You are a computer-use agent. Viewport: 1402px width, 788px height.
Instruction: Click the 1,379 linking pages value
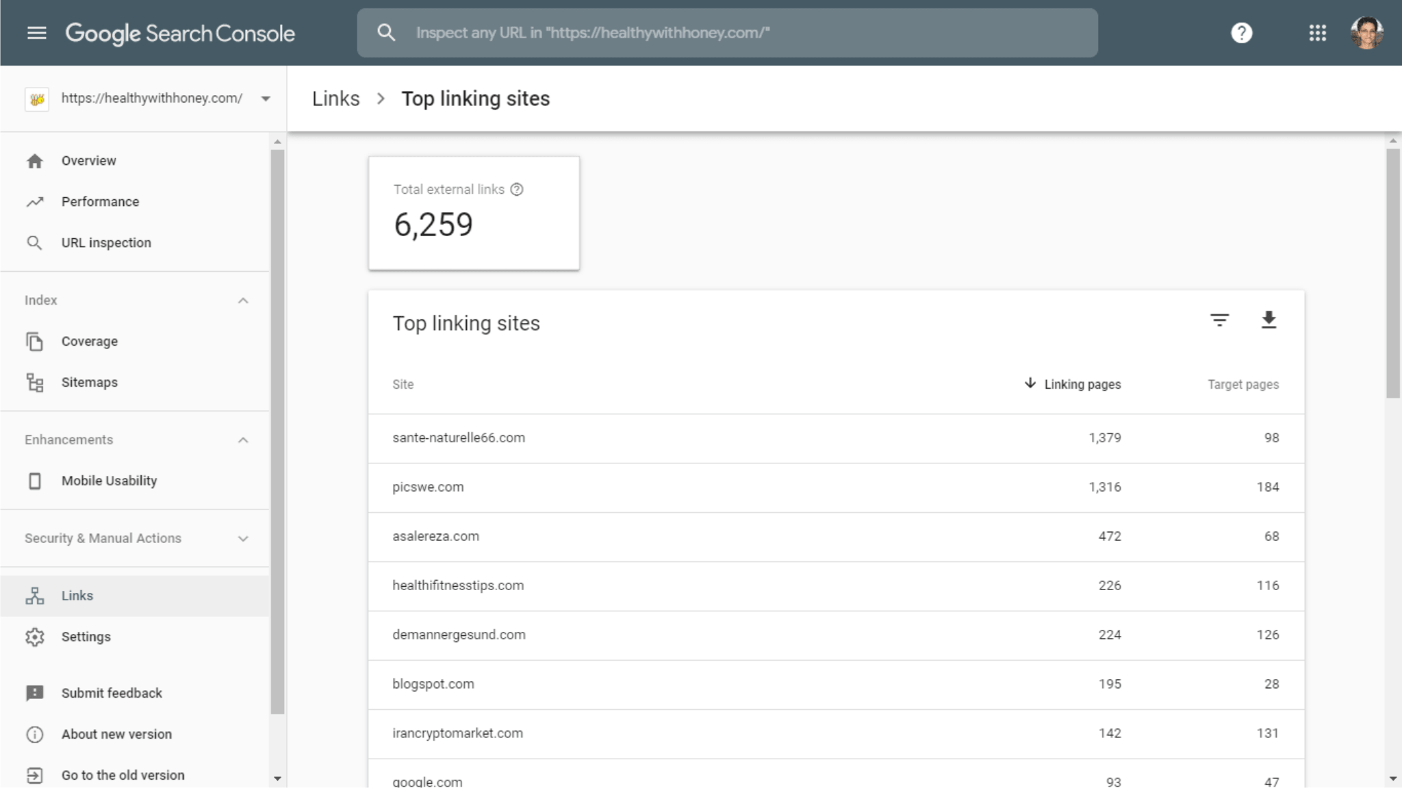(1105, 438)
